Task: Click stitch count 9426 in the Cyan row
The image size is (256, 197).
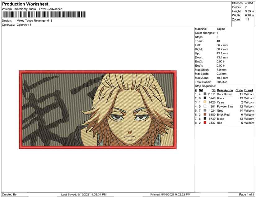Action: pyautogui.click(x=212, y=102)
